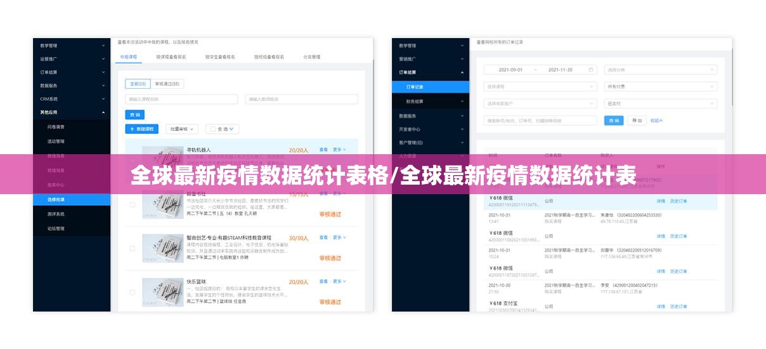Open the 选择课程 dropdown
Screen dimensions: 766x349
click(x=541, y=86)
